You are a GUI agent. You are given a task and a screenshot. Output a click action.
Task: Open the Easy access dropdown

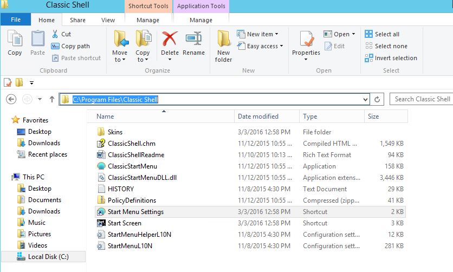click(x=281, y=46)
